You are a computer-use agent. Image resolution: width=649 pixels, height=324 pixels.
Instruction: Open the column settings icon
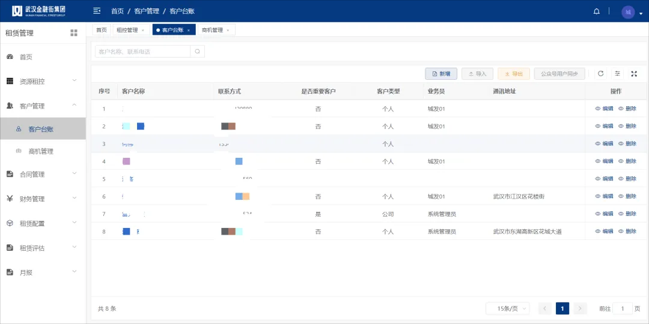tap(618, 74)
